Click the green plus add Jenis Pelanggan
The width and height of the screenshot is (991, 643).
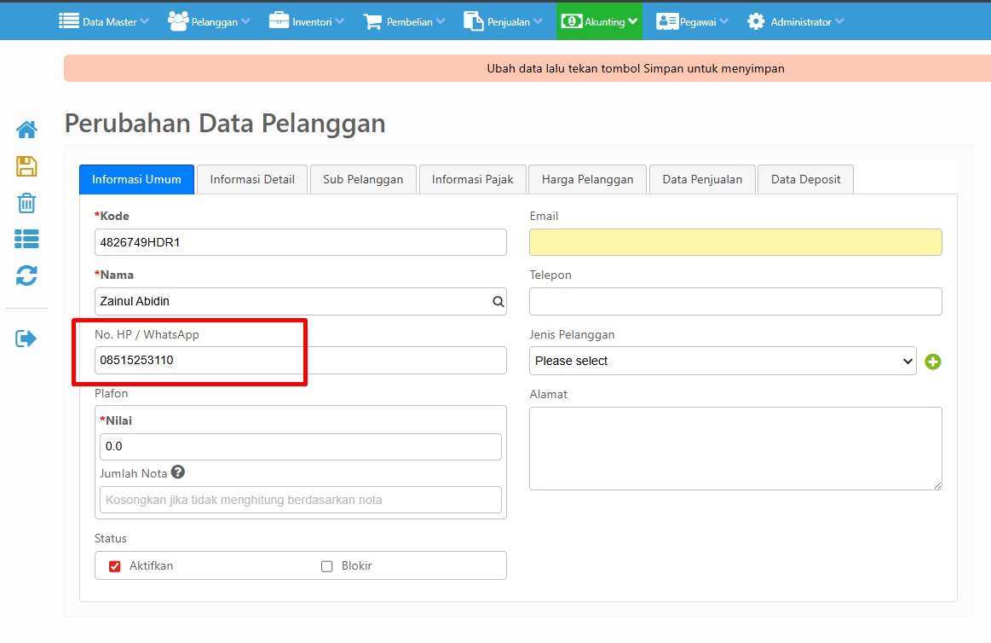933,362
